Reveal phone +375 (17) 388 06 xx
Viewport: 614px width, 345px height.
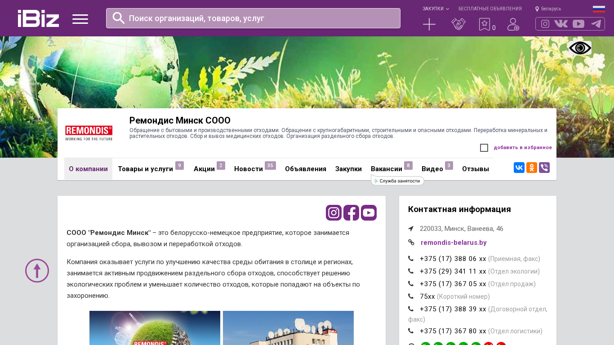[453, 259]
